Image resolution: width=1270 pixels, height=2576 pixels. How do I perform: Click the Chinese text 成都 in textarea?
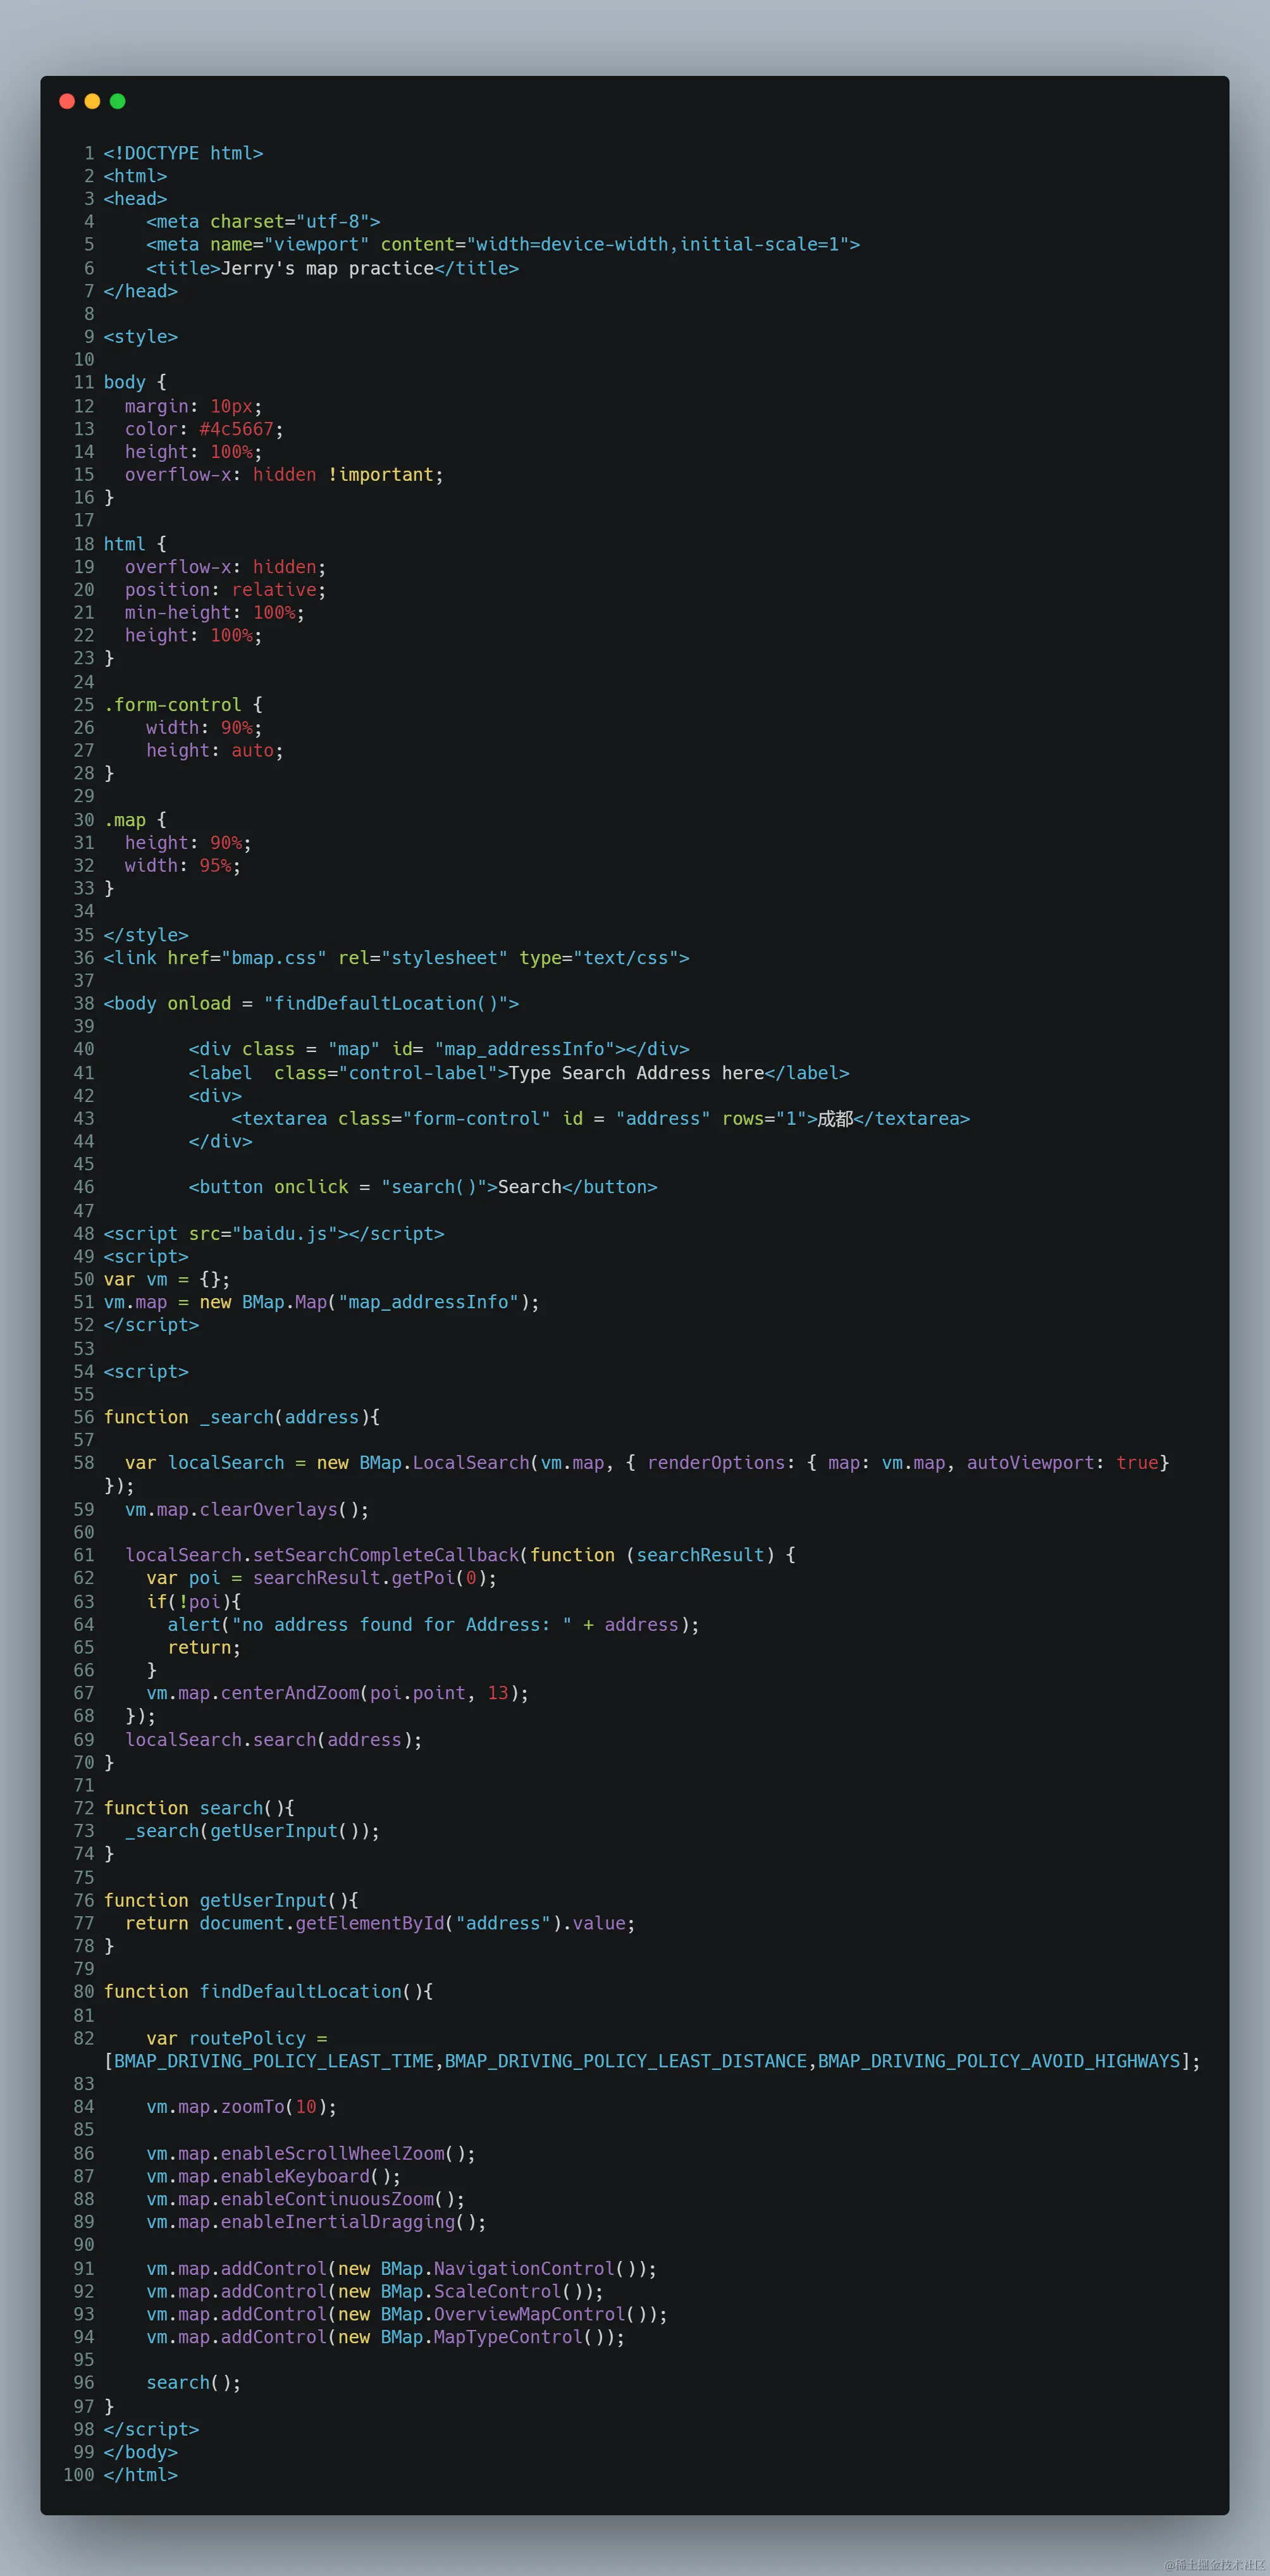tap(834, 1119)
